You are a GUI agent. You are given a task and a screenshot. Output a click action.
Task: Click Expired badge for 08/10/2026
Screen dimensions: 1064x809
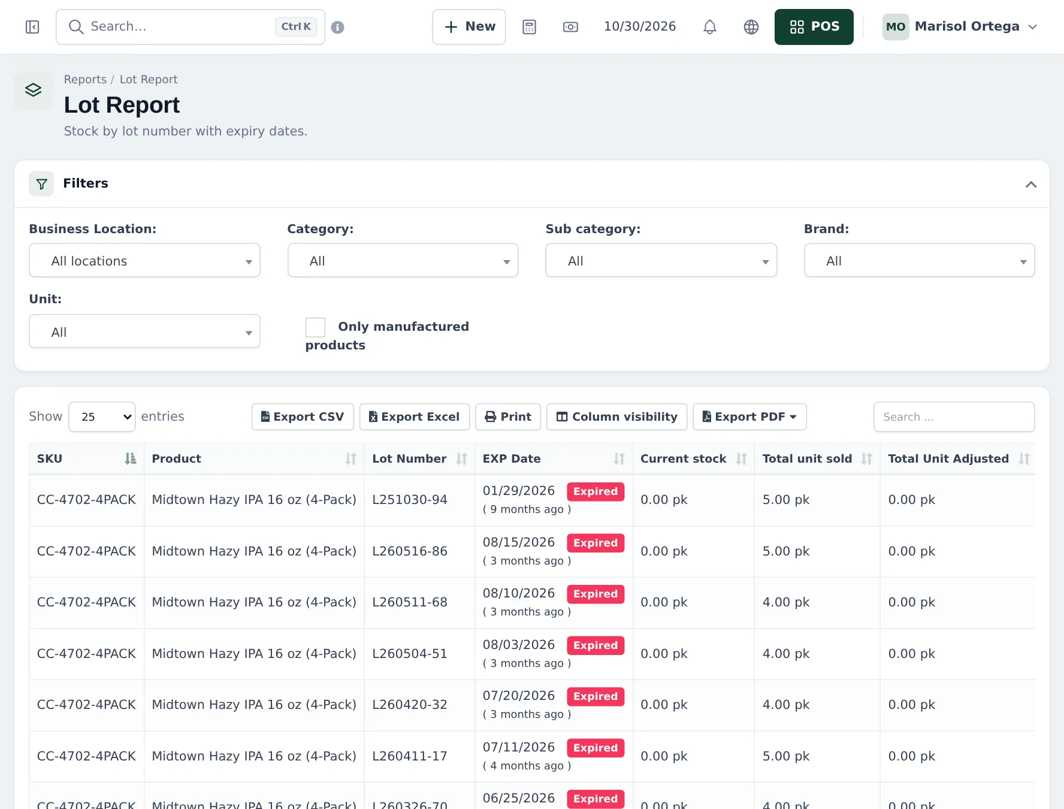point(596,594)
